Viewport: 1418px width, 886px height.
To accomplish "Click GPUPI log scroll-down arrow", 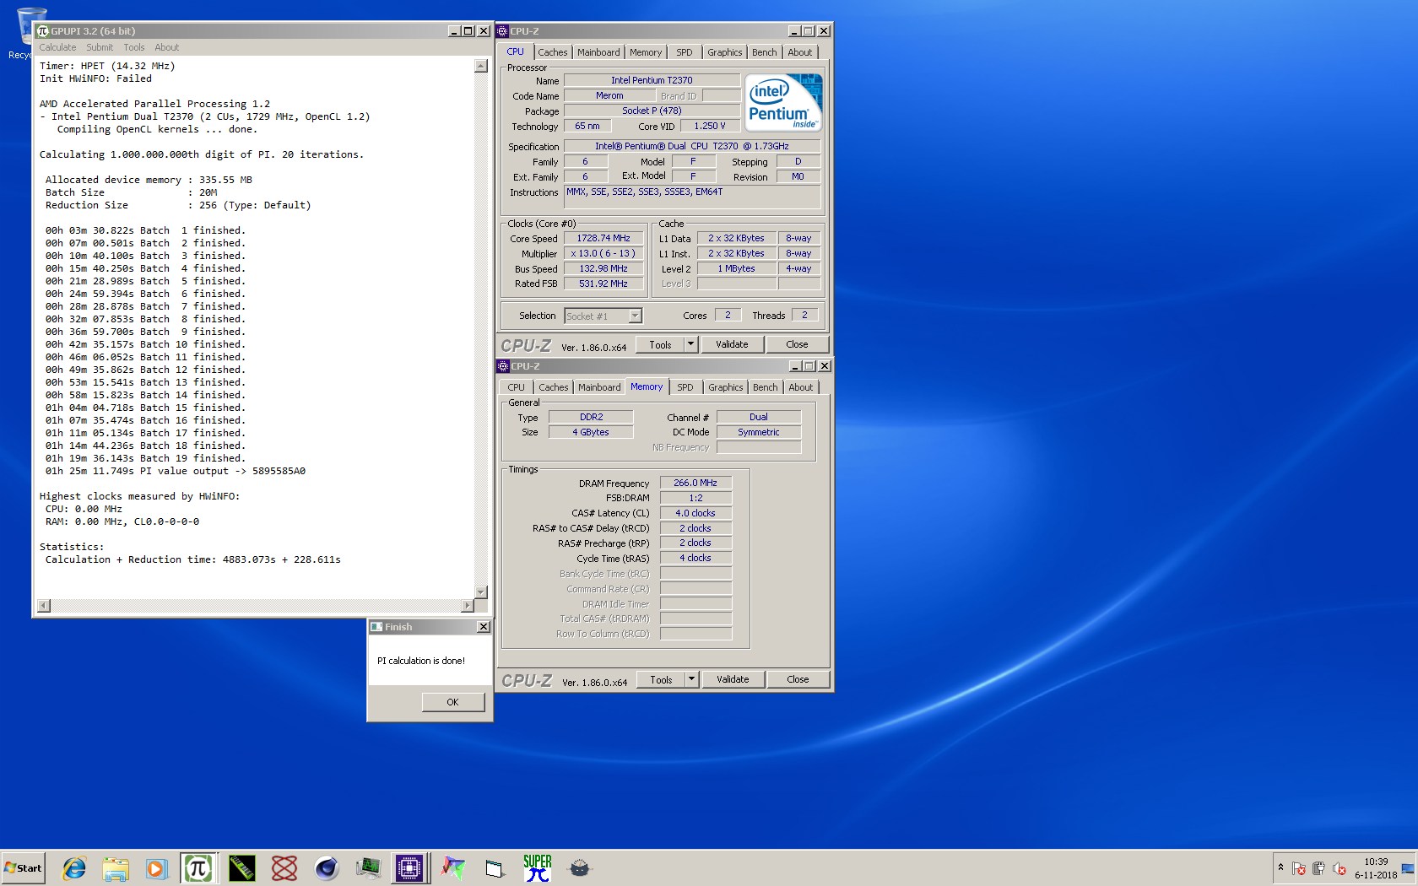I will (x=481, y=592).
